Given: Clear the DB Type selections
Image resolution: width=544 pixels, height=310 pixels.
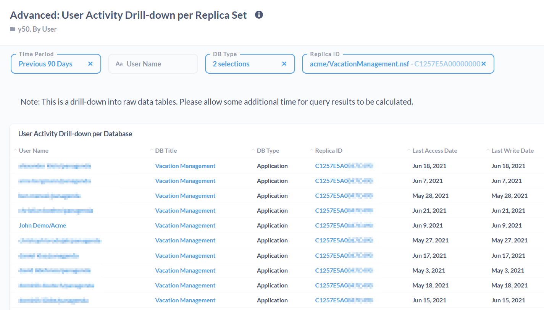Looking at the screenshot, I should 284,64.
